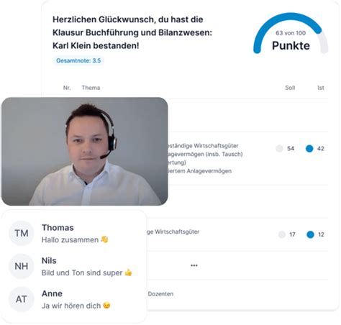The image size is (341, 325).
Task: Click the blue Ist dot next to 42
Action: [x=309, y=149]
